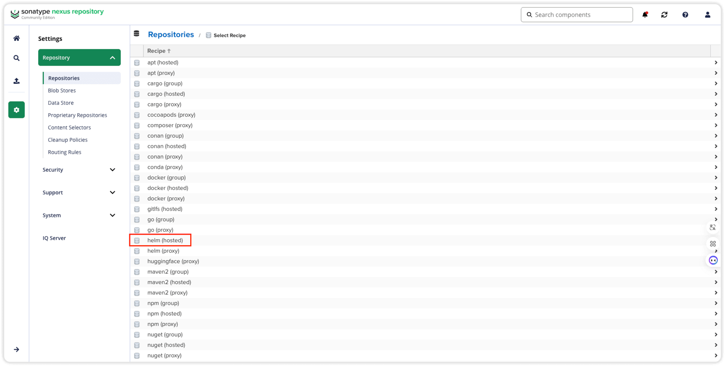Screen dimensions: 725x366
Task: Click the grid apps floating icon at right edge
Action: pos(713,244)
